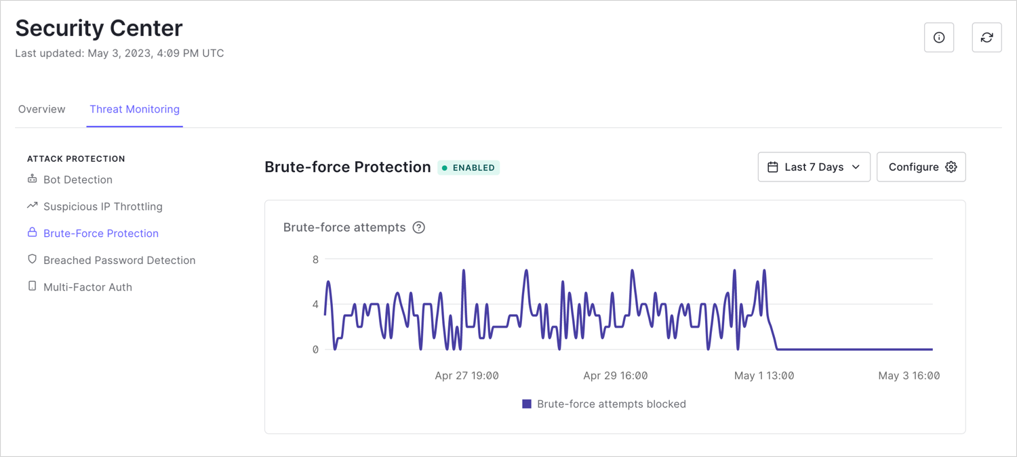The height and width of the screenshot is (457, 1017).
Task: Disable Brute-force Protection via its status indicator
Action: coord(468,167)
